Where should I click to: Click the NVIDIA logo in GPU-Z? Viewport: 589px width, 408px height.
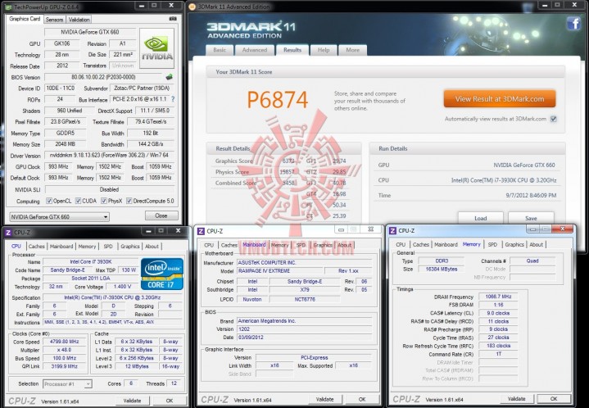[x=157, y=48]
